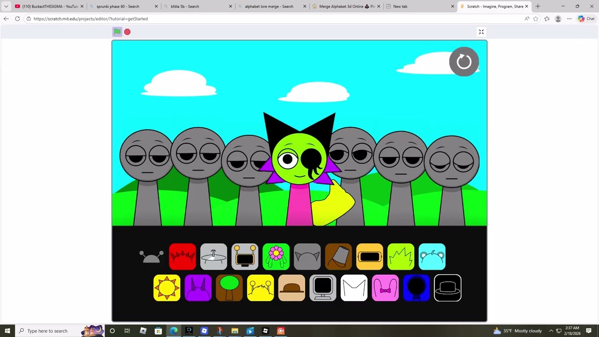Choose the orange icon with black visor
599x337 pixels.
point(370,256)
